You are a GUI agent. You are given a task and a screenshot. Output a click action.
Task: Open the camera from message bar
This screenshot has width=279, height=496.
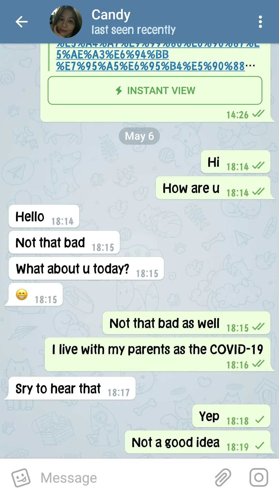[259, 477]
